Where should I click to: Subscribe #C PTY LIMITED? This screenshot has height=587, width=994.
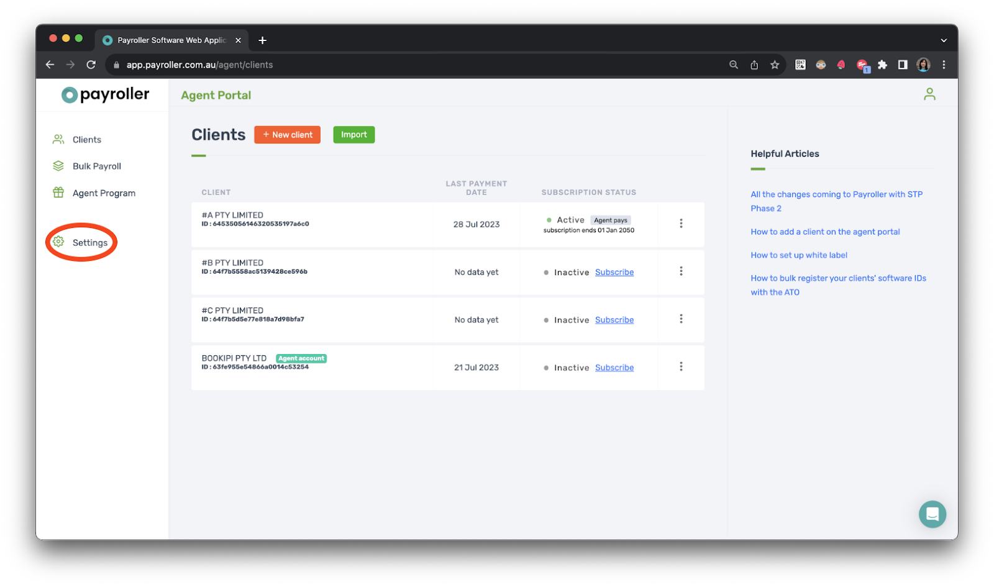click(614, 321)
